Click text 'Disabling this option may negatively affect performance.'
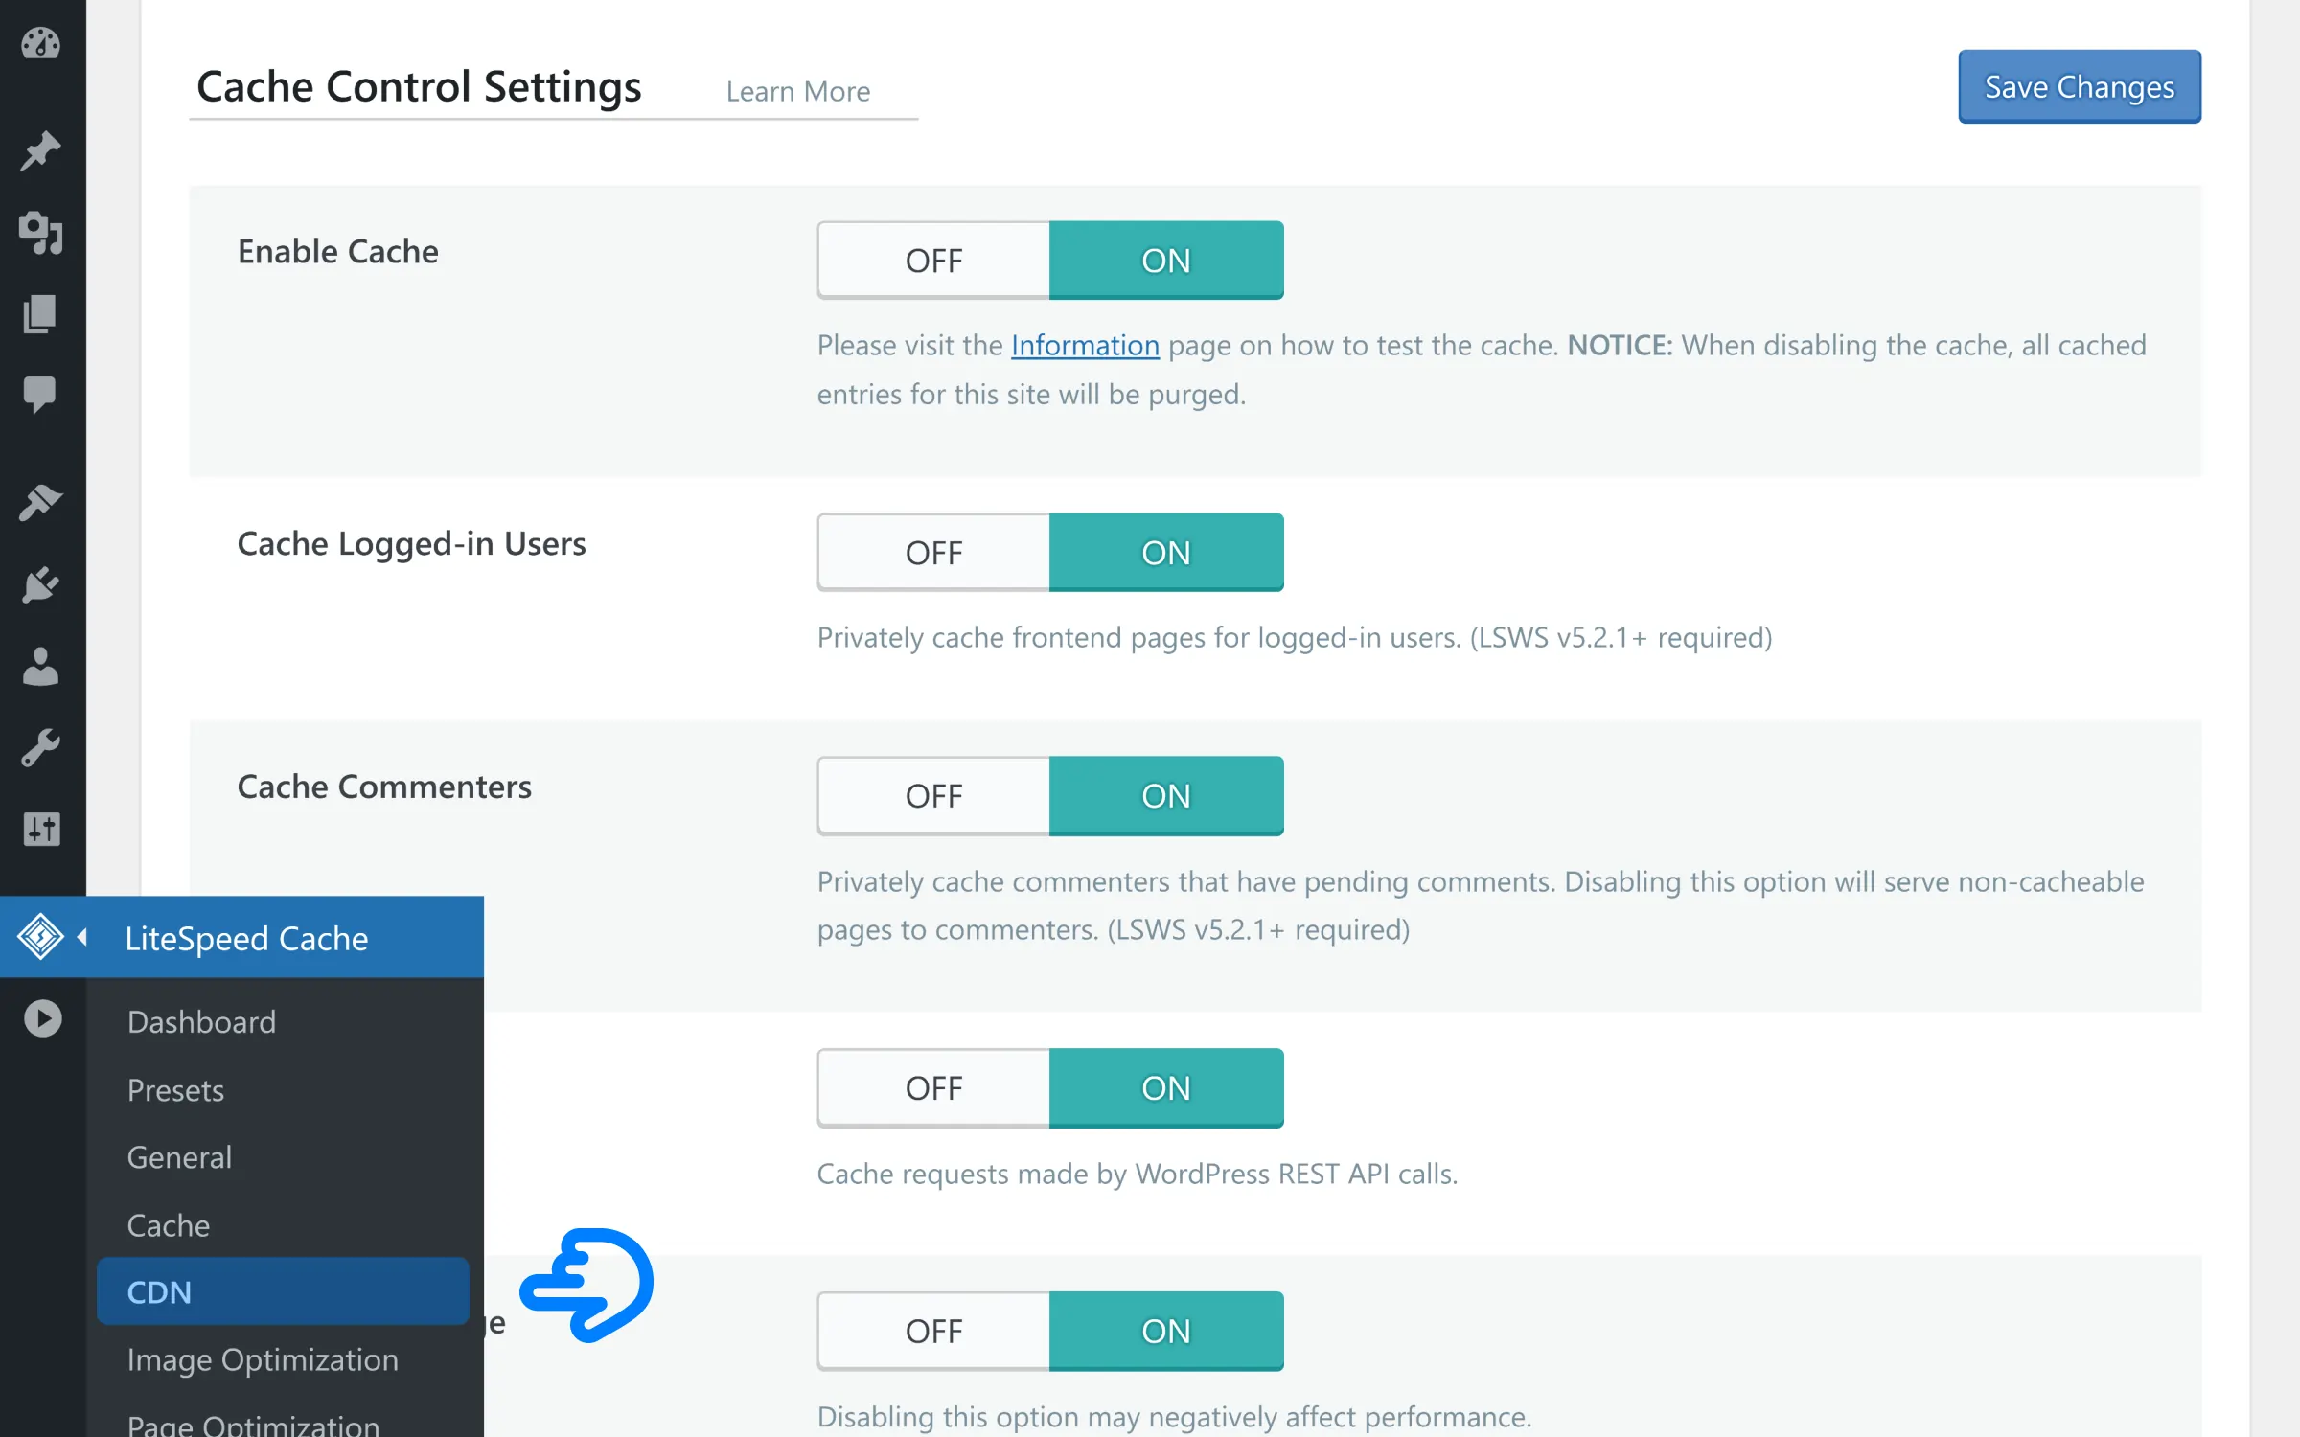 (x=1175, y=1417)
